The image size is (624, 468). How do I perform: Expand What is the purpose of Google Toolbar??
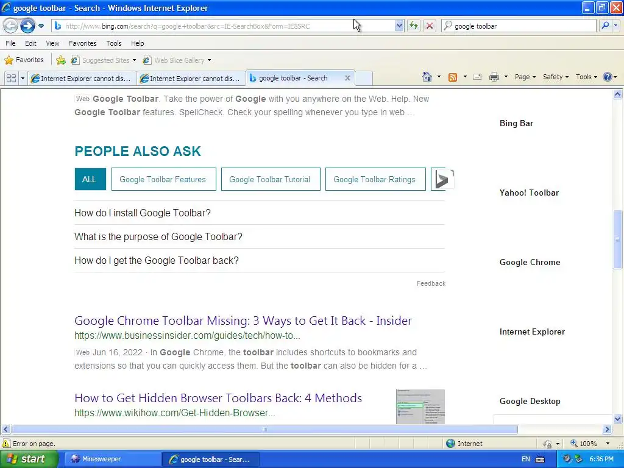pos(259,237)
